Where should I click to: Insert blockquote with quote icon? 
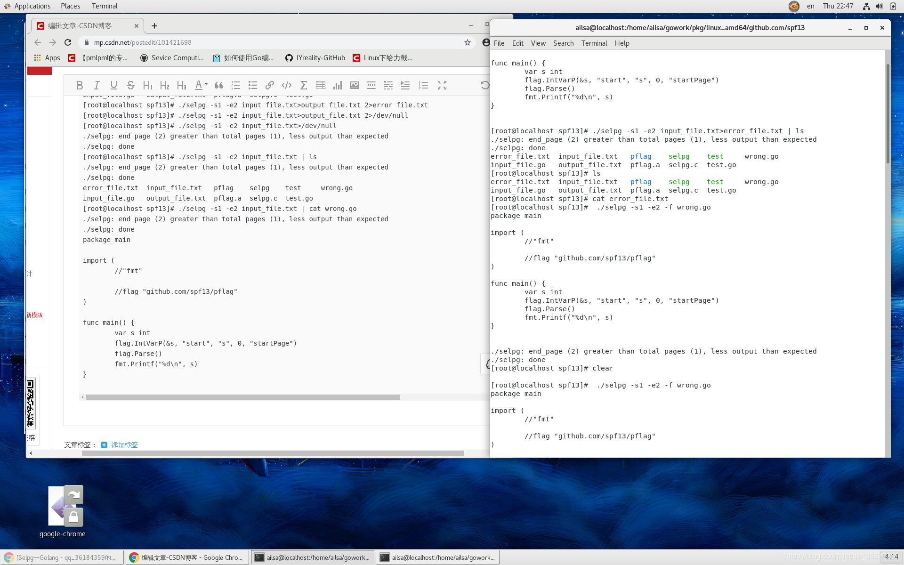pos(219,85)
